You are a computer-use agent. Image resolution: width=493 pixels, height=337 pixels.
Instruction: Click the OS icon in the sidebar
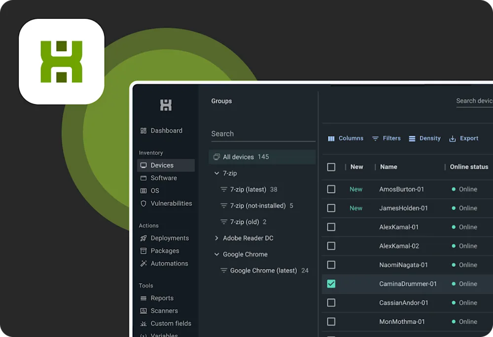pos(143,190)
